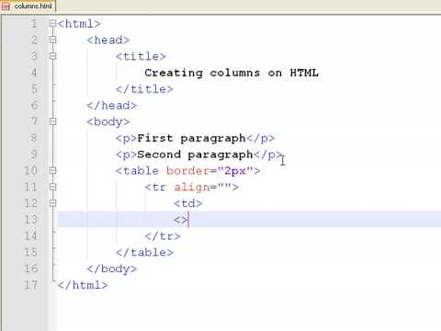The image size is (441, 331).
Task: Click line number 4 in the margin
Action: (x=34, y=73)
